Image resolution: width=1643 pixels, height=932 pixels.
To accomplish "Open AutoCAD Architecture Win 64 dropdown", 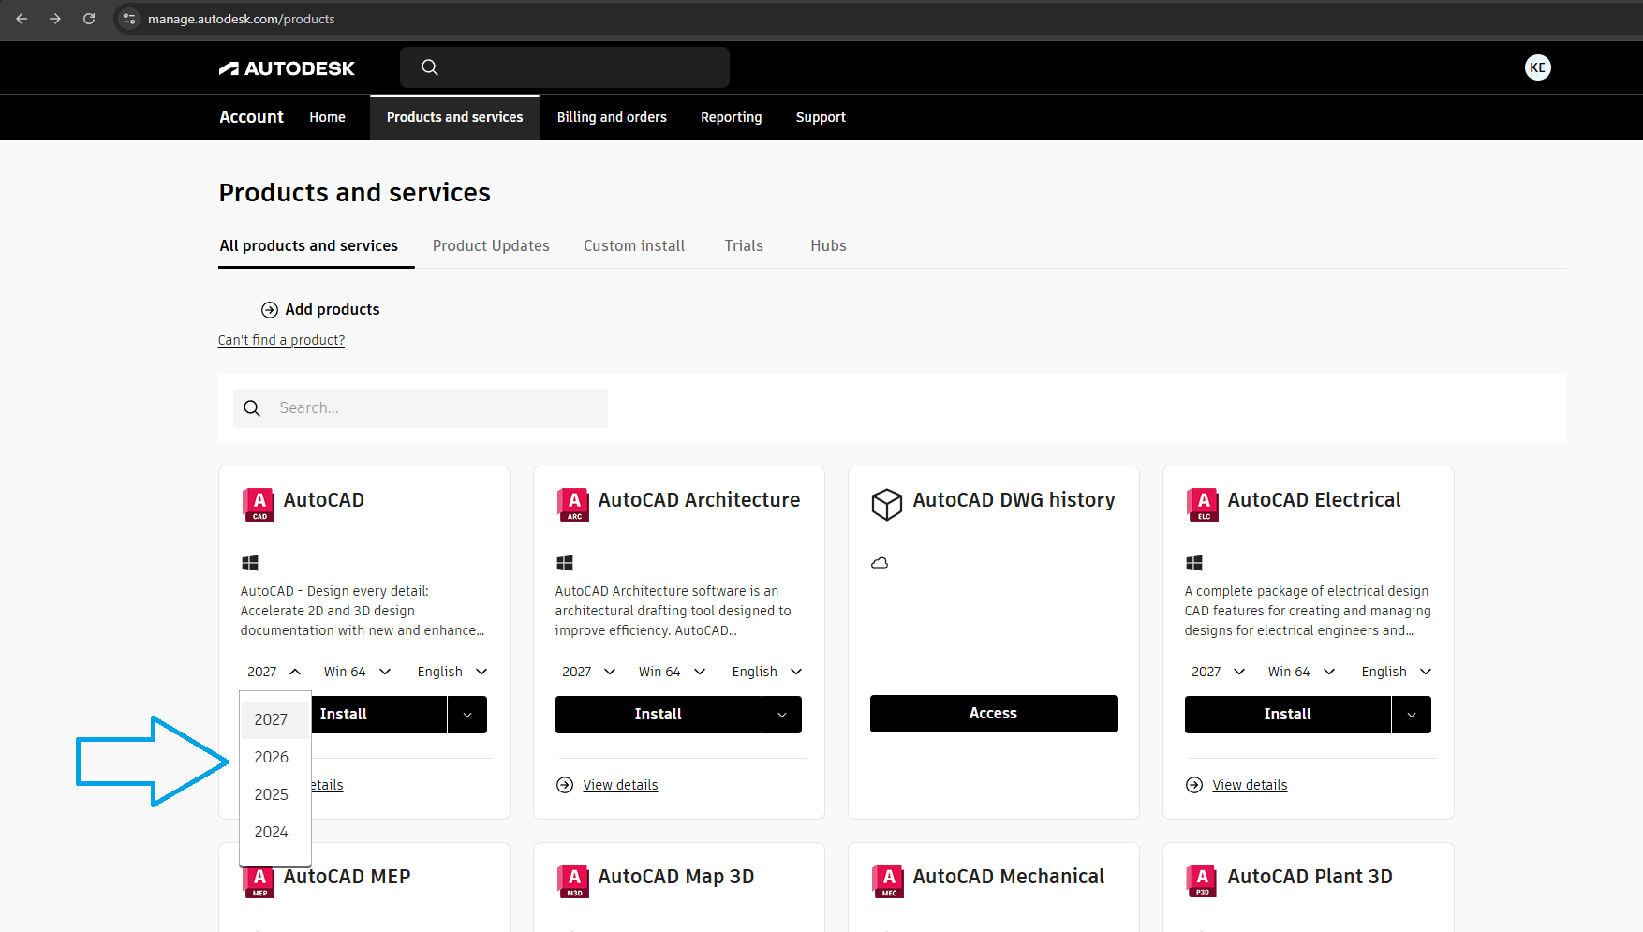I will point(673,672).
